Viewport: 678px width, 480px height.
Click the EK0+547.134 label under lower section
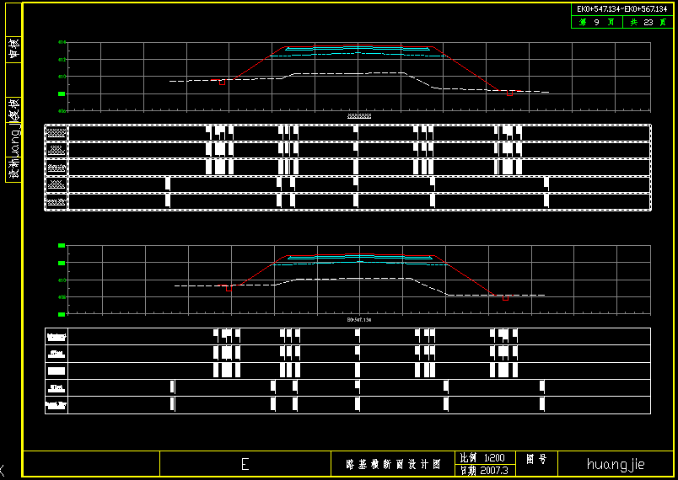click(359, 321)
